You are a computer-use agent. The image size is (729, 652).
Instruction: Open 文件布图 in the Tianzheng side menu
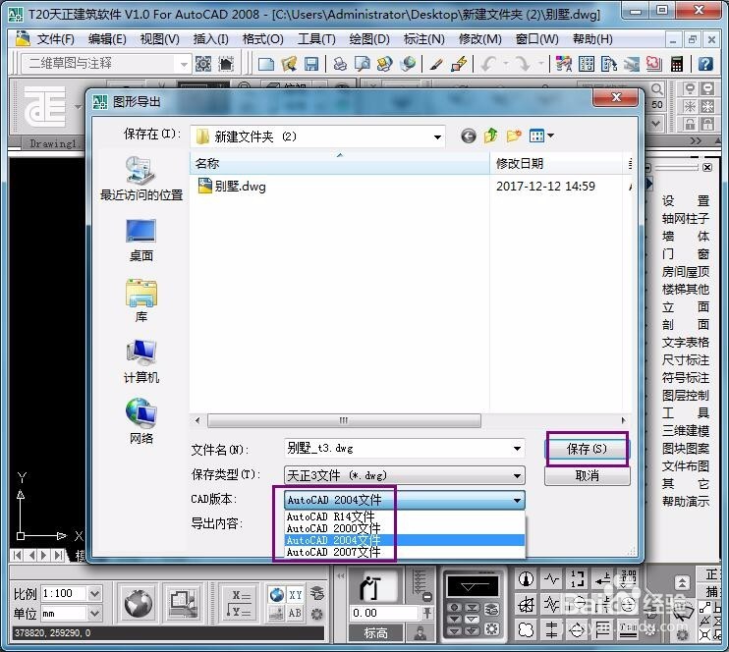pyautogui.click(x=686, y=466)
